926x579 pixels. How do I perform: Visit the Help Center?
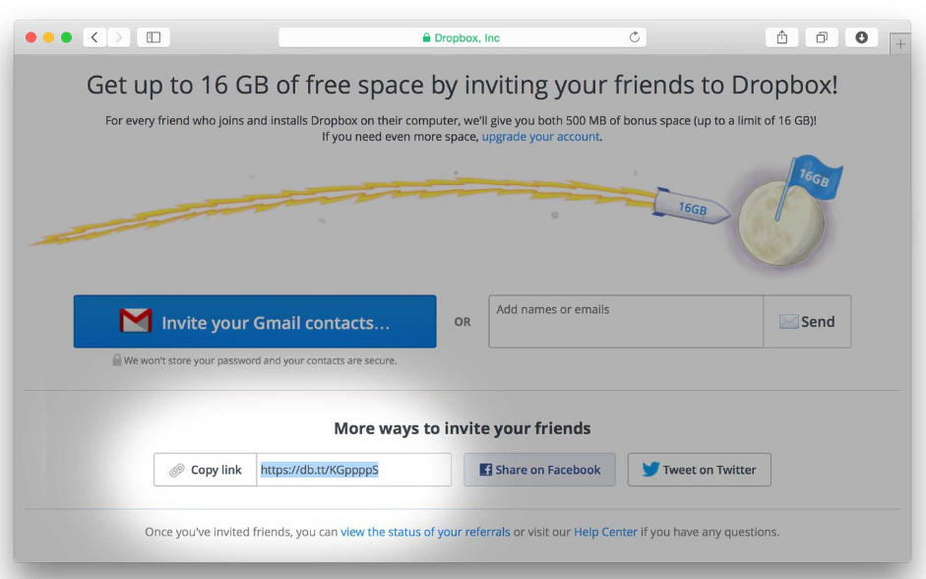(x=605, y=531)
